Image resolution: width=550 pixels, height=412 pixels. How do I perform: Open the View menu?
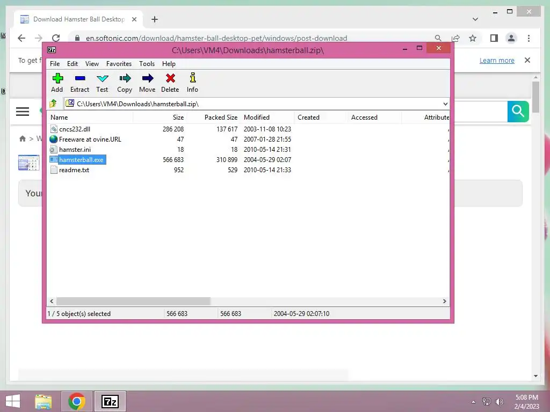pyautogui.click(x=92, y=64)
